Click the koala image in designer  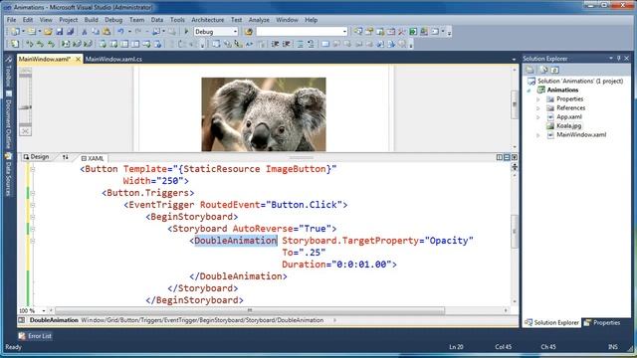[x=264, y=114]
